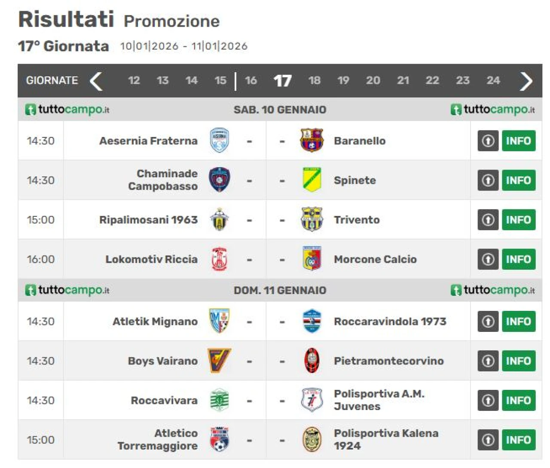Open INFO for the Lokomotiv Riccia match
This screenshot has width=550, height=468.
518,259
